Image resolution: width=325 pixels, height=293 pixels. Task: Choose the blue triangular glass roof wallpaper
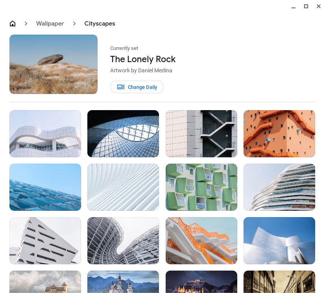45,187
